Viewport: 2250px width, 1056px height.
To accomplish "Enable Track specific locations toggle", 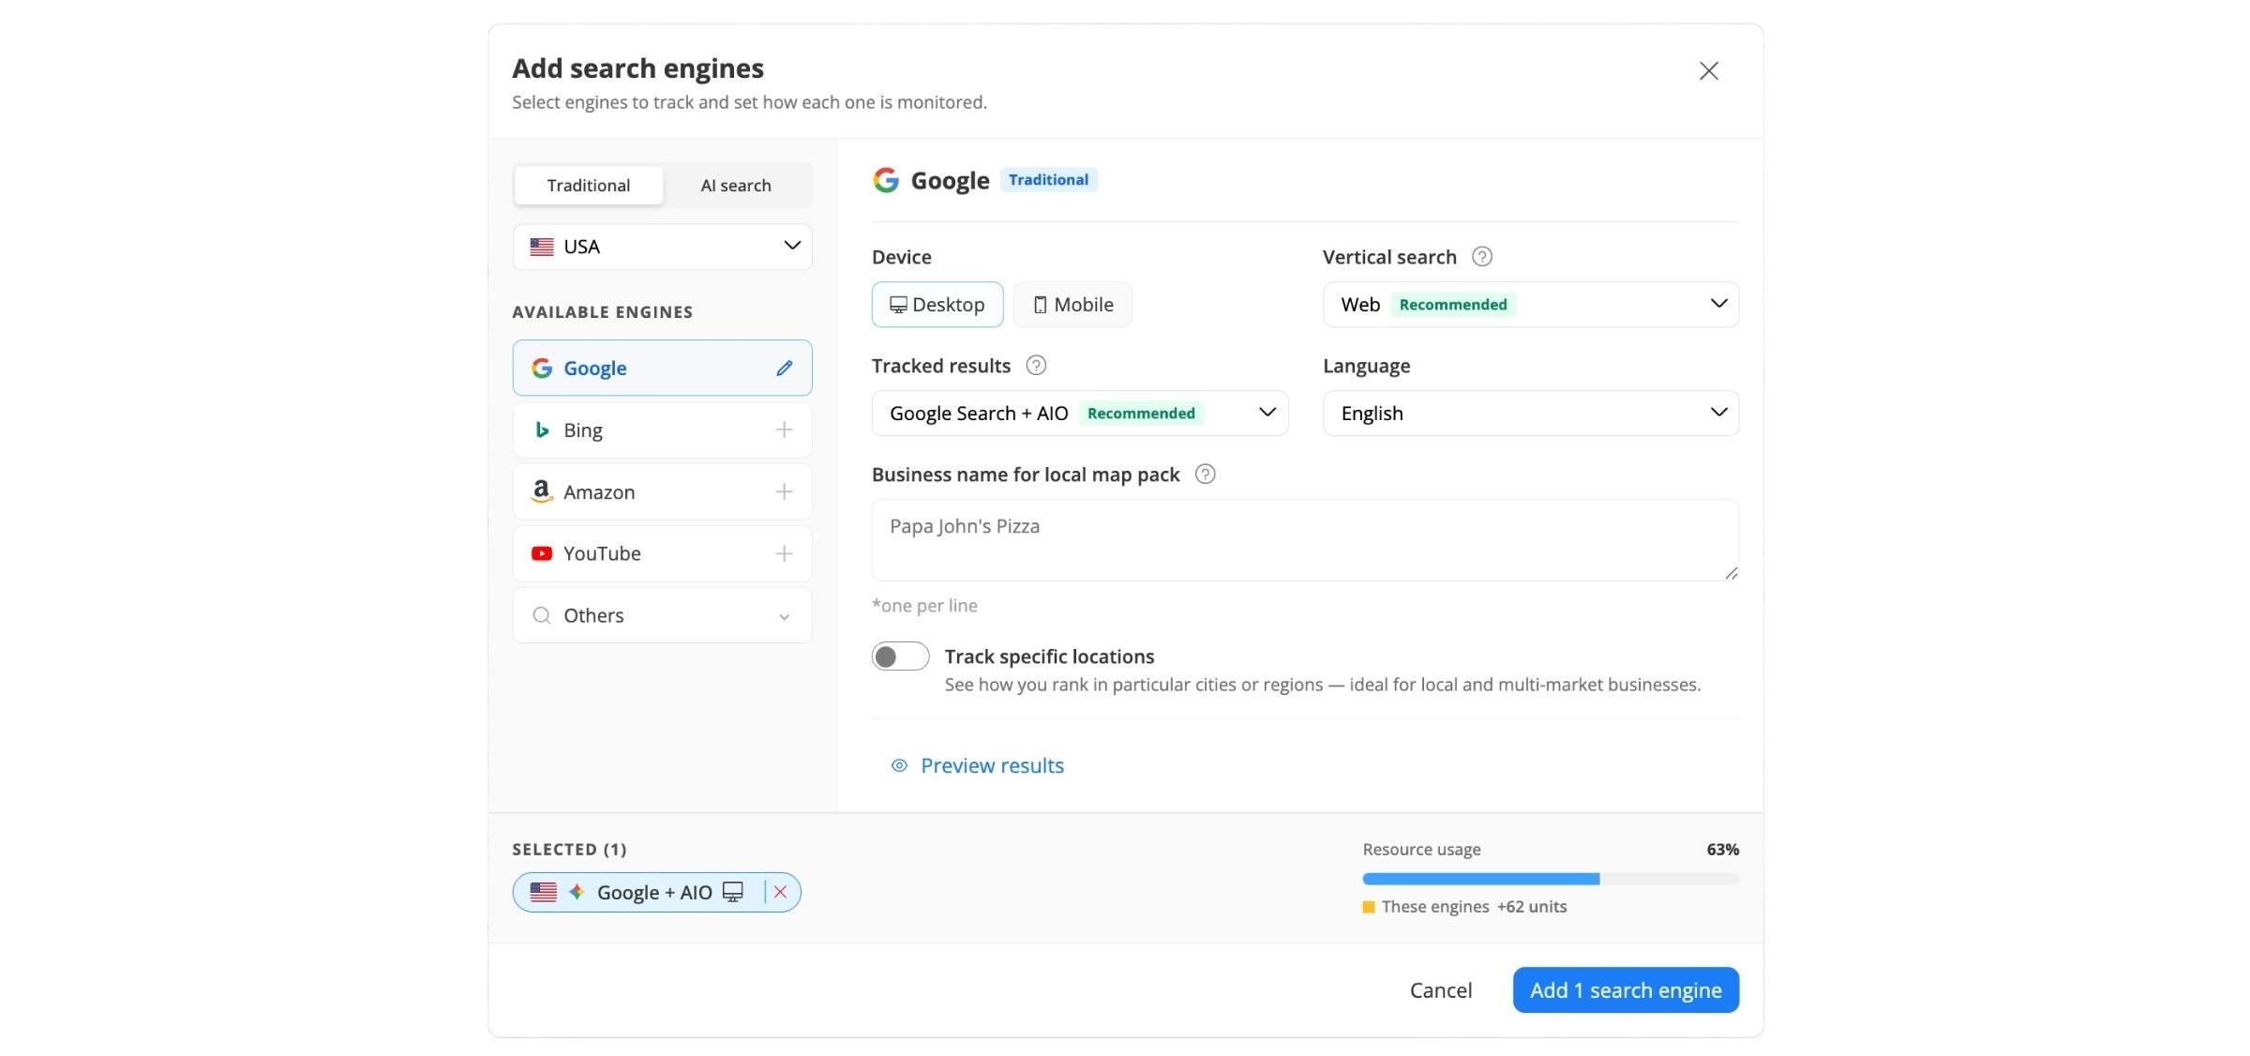I will pyautogui.click(x=900, y=656).
